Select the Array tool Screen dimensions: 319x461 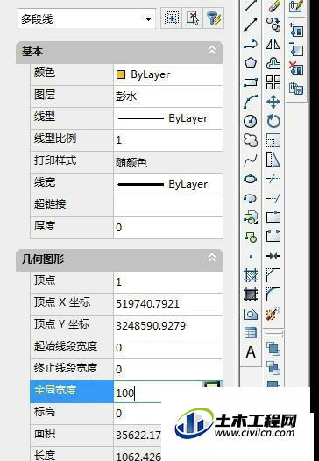click(273, 82)
